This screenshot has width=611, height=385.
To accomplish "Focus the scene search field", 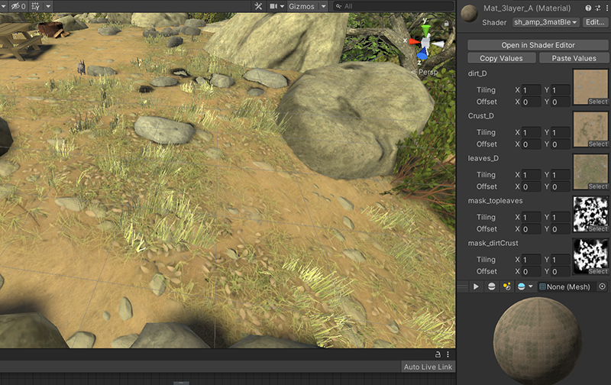I will pos(393,6).
